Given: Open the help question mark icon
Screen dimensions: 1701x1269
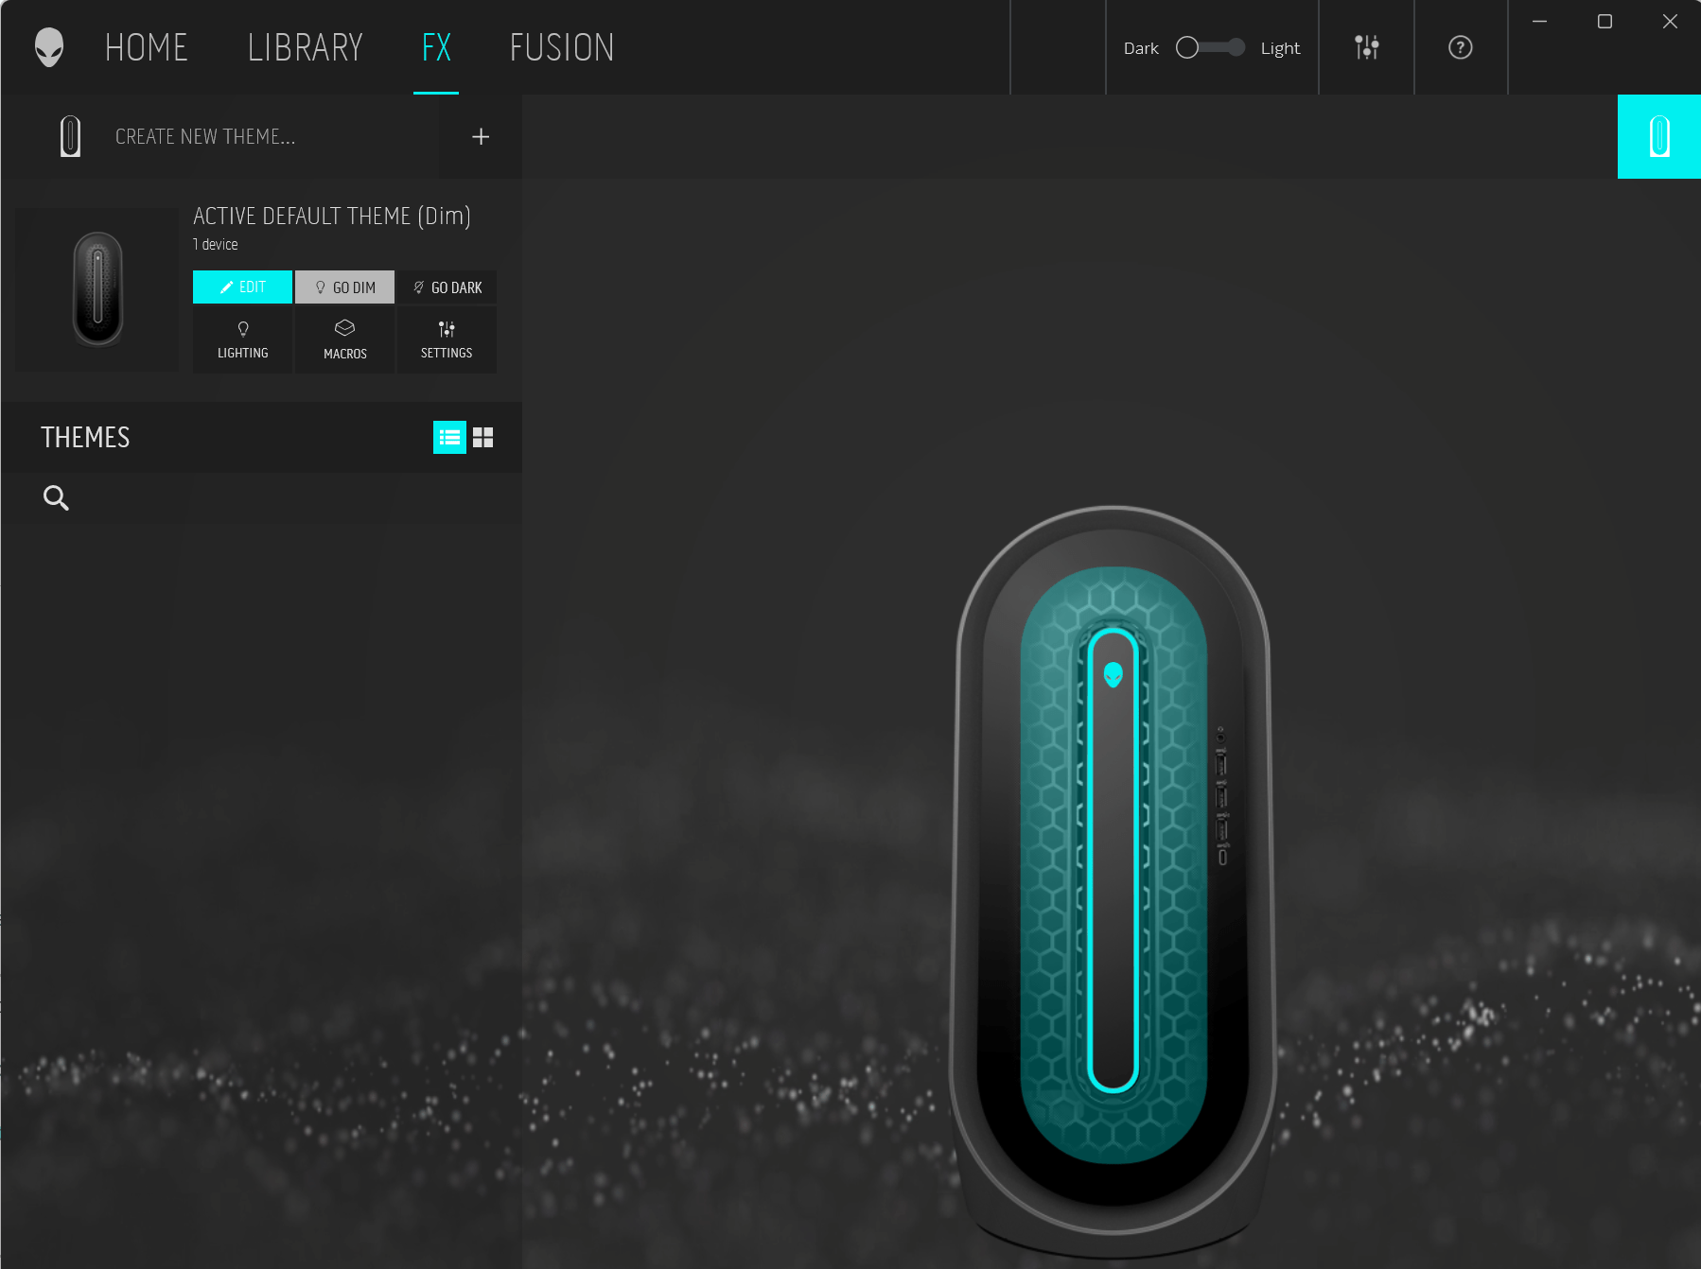Looking at the screenshot, I should click(1460, 47).
